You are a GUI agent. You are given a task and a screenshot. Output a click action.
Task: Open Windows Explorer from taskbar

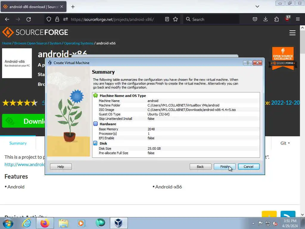coord(63,223)
